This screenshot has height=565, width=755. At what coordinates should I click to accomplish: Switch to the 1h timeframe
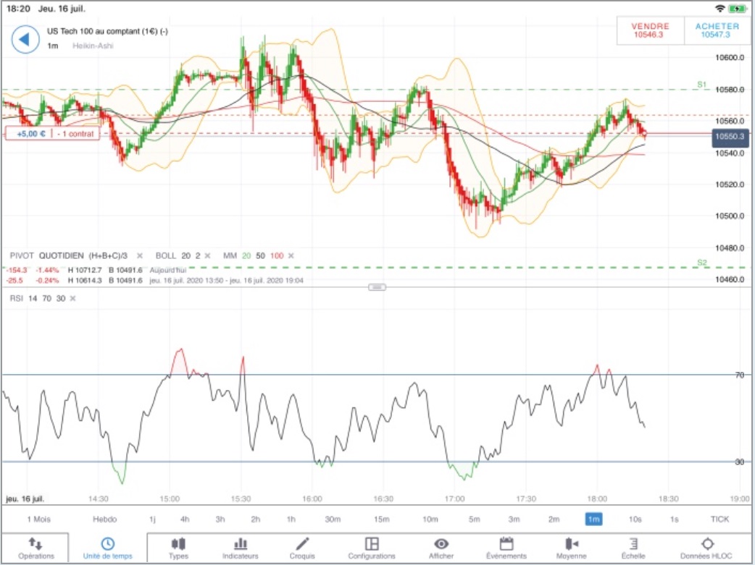(x=291, y=519)
